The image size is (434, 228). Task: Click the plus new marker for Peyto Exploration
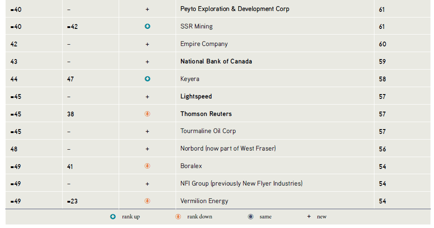pyautogui.click(x=147, y=9)
